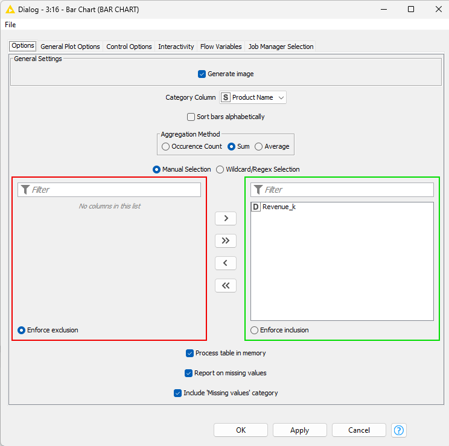Screen dimensions: 449x446
Task: Open the File menu
Action: pyautogui.click(x=10, y=25)
